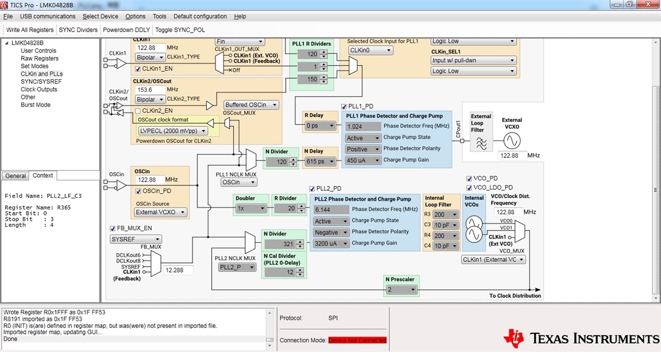Click the SYNC Dividers button
661x352 pixels.
(x=78, y=30)
